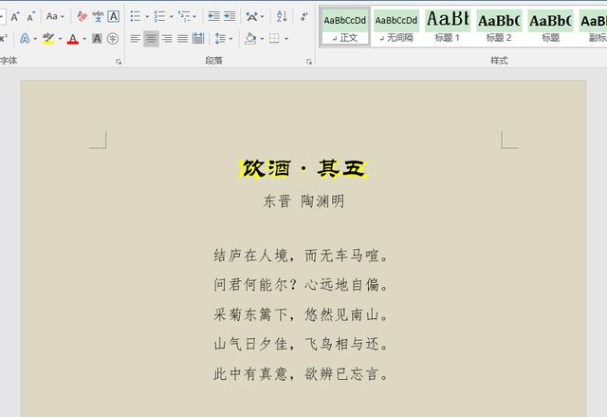Decrease the paragraph indent
This screenshot has width=607, height=417.
tap(213, 16)
